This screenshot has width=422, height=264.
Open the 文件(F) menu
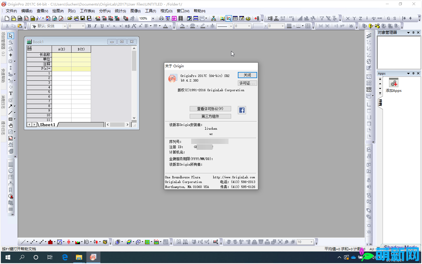pos(11,11)
